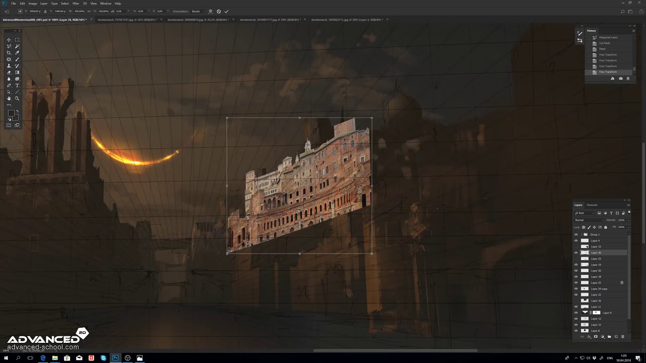The height and width of the screenshot is (363, 646).
Task: Create a new layer in Layers panel
Action: click(616, 337)
